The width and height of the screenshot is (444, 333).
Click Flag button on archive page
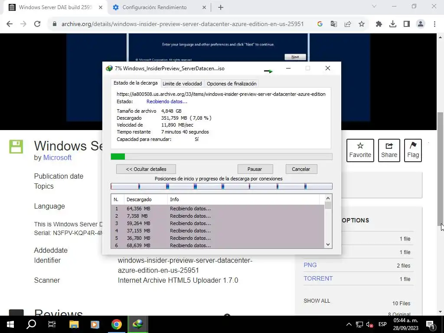click(413, 150)
